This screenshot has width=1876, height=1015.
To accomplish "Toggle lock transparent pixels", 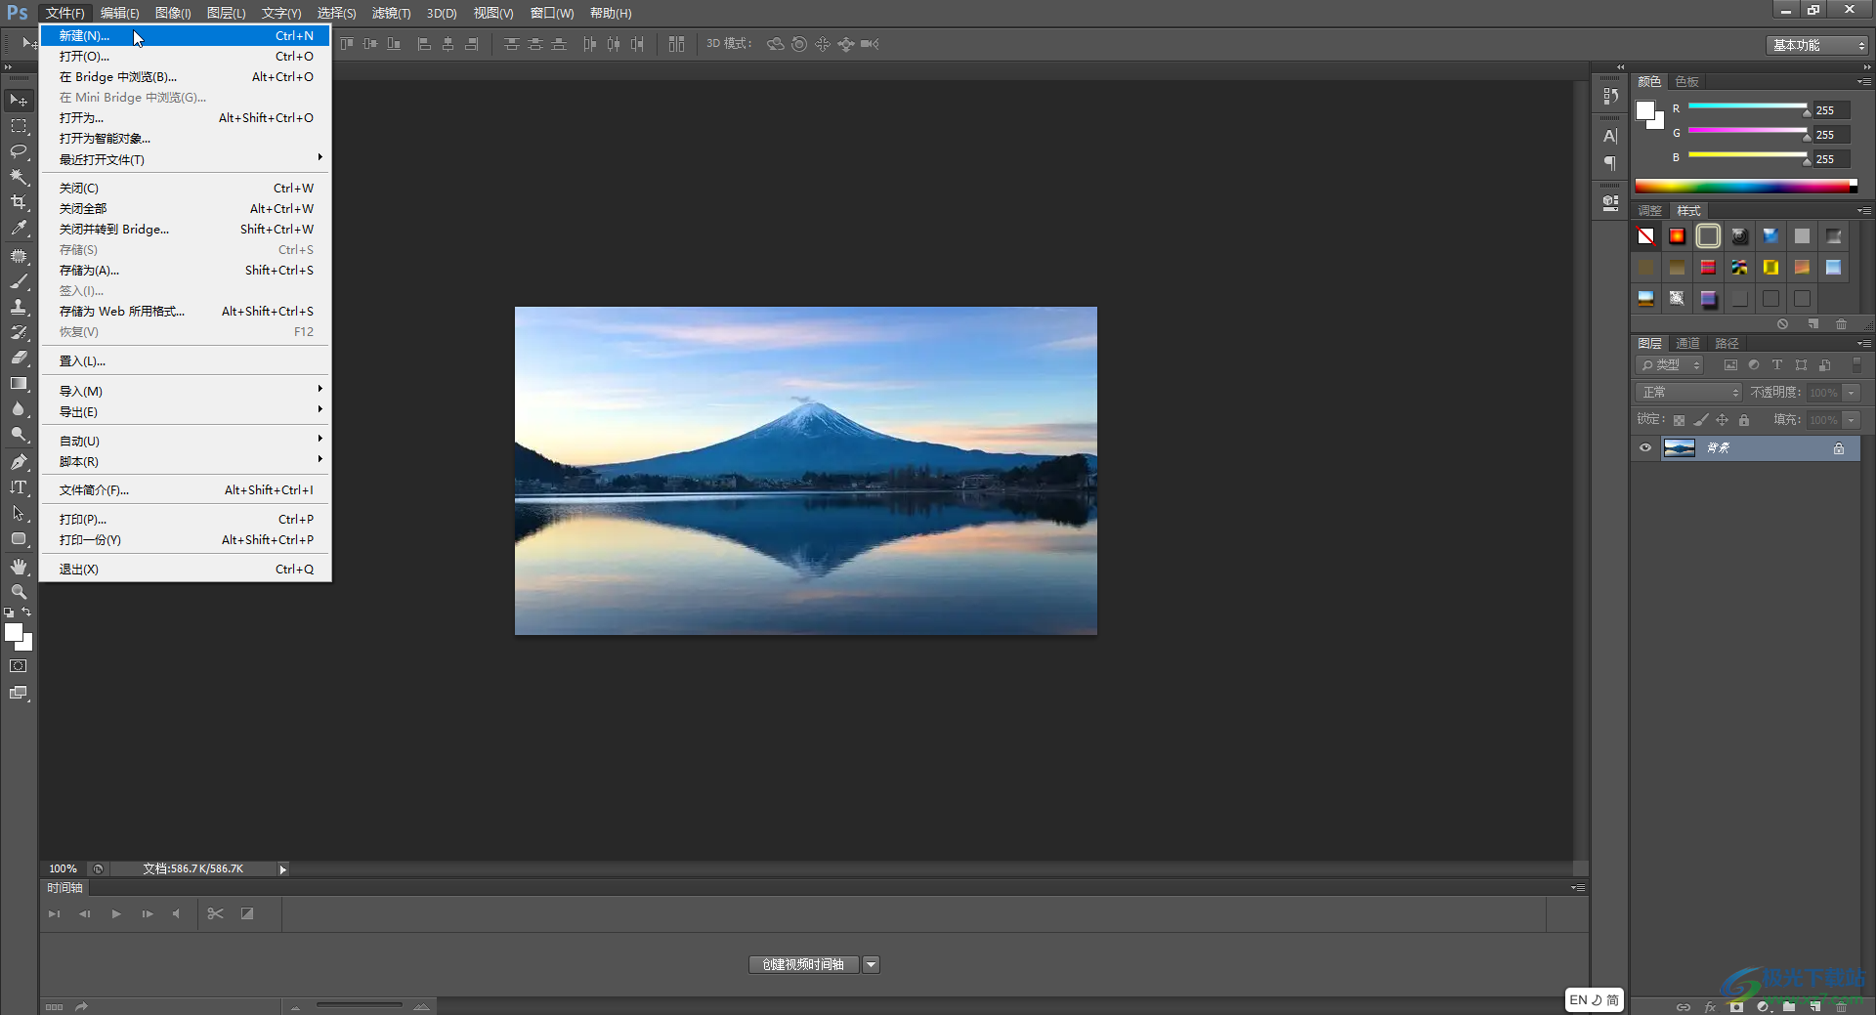I will pos(1679,420).
